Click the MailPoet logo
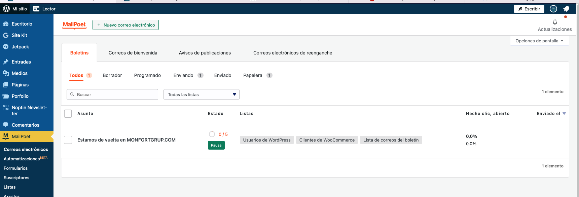This screenshot has width=579, height=197. point(74,25)
